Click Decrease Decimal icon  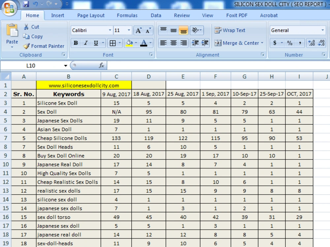[x=321, y=43]
